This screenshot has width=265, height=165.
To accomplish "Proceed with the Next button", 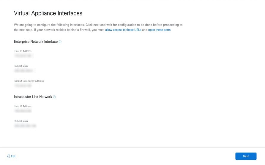I will pos(246,156).
